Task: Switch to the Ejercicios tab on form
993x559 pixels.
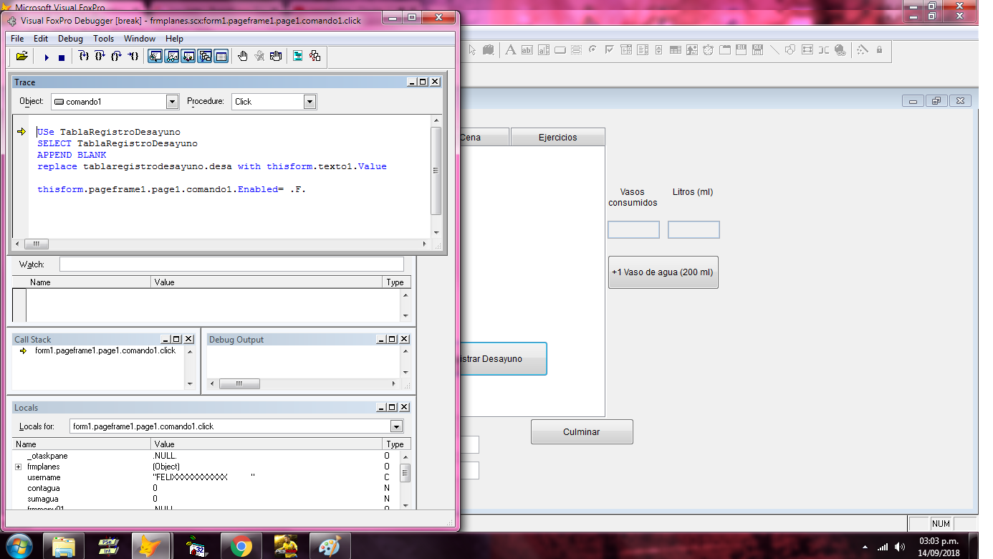Action: click(x=557, y=138)
